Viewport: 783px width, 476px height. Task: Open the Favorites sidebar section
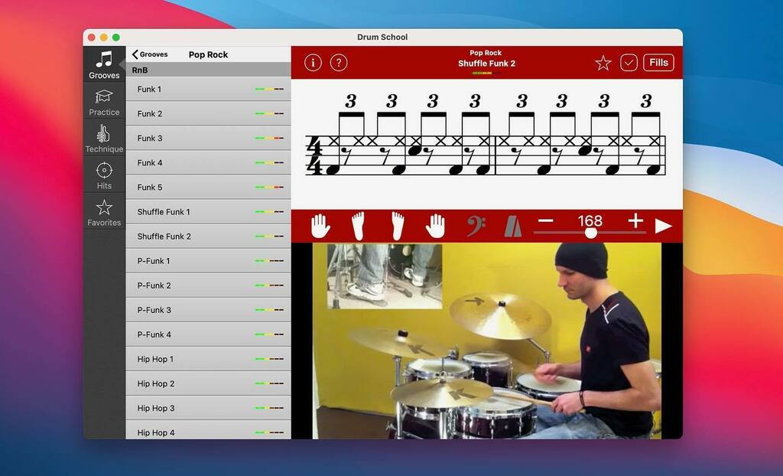coord(104,213)
